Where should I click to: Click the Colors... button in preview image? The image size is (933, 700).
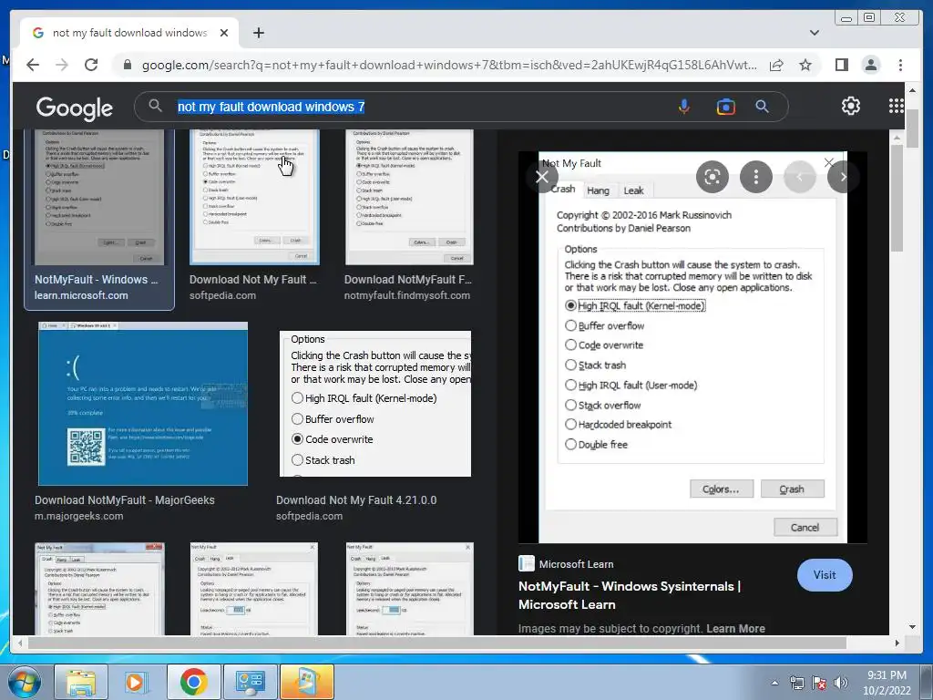pyautogui.click(x=722, y=489)
